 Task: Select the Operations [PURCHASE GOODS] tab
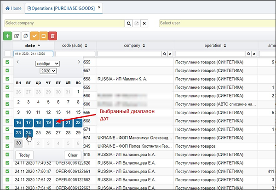[x=61, y=8]
